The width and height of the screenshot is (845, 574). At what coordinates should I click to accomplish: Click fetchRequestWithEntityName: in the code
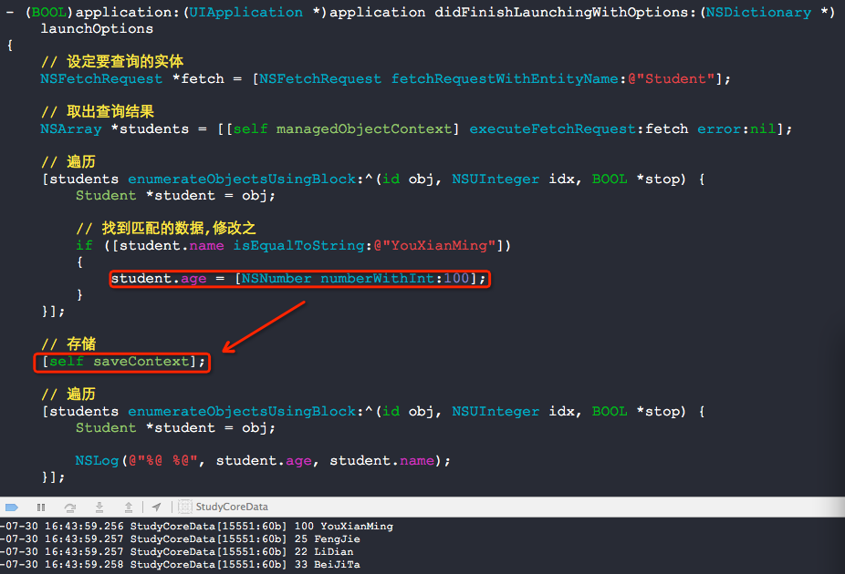(508, 79)
